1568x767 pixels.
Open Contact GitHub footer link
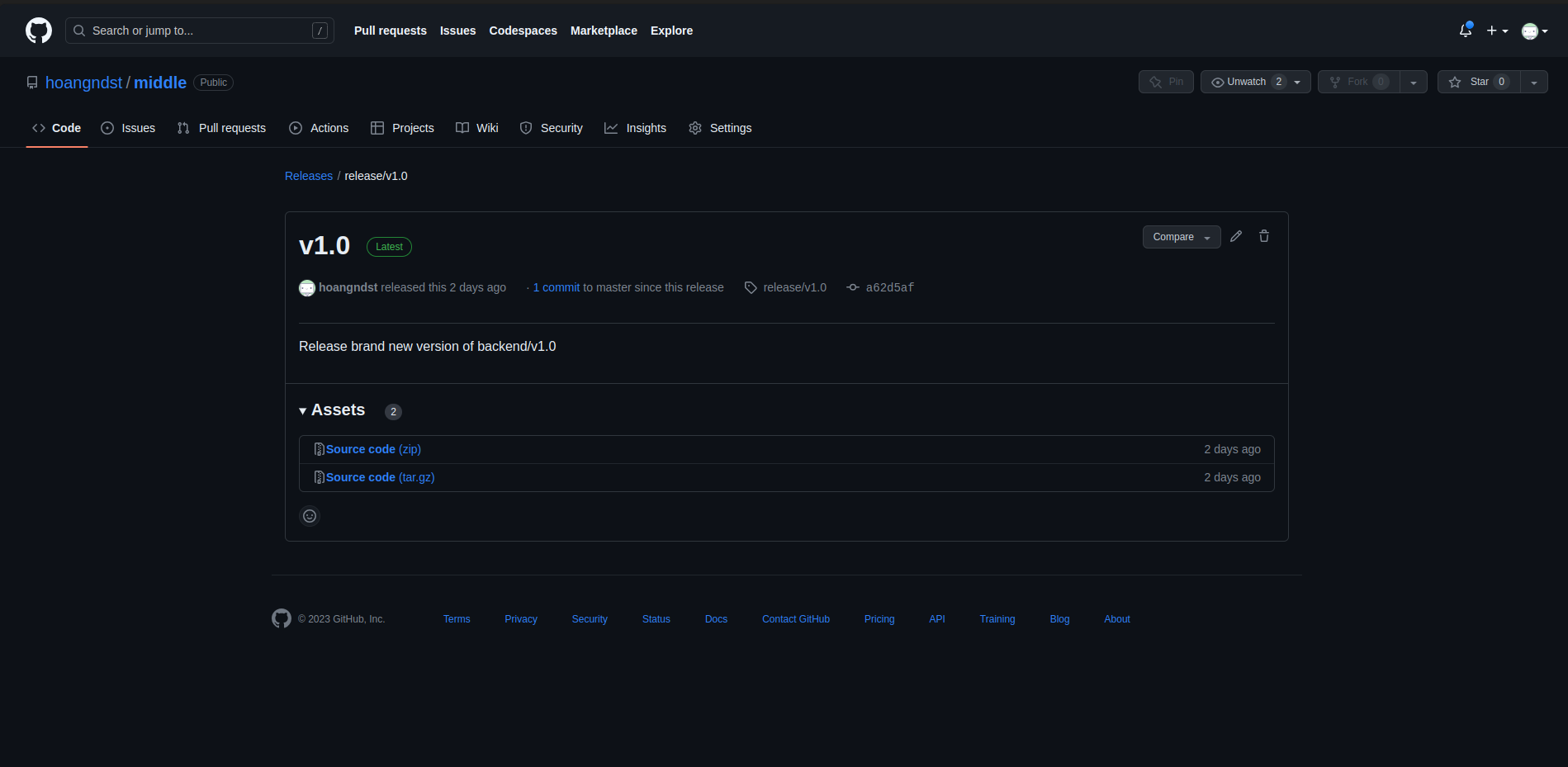[796, 619]
